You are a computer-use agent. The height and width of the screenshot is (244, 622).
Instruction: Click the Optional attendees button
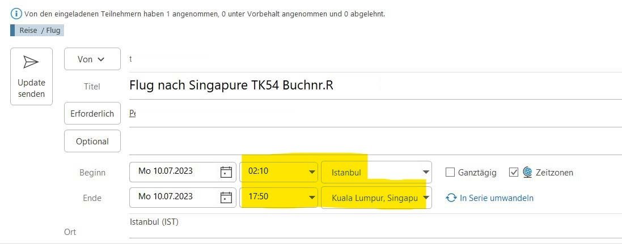(x=92, y=141)
